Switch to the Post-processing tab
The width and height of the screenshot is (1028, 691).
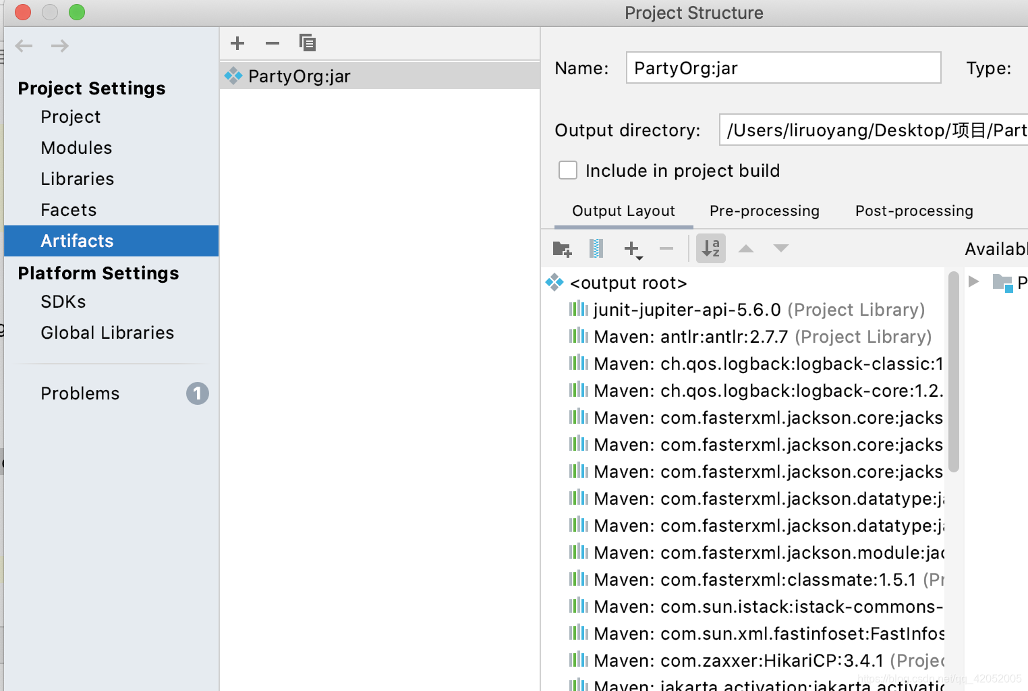coord(914,211)
